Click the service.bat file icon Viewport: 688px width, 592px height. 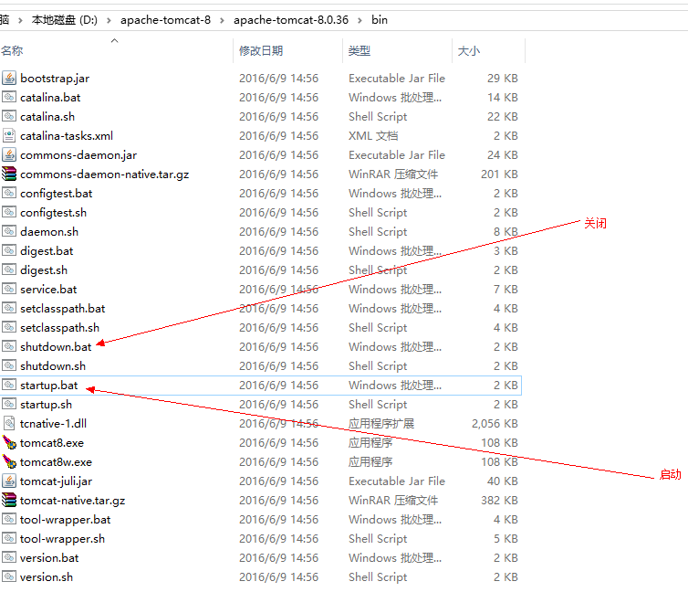(9, 289)
